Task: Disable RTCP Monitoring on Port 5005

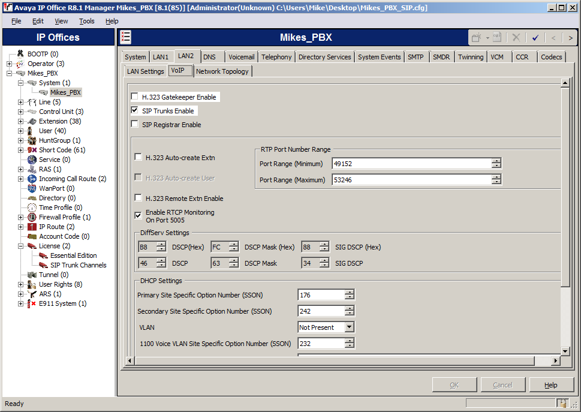Action: click(139, 215)
